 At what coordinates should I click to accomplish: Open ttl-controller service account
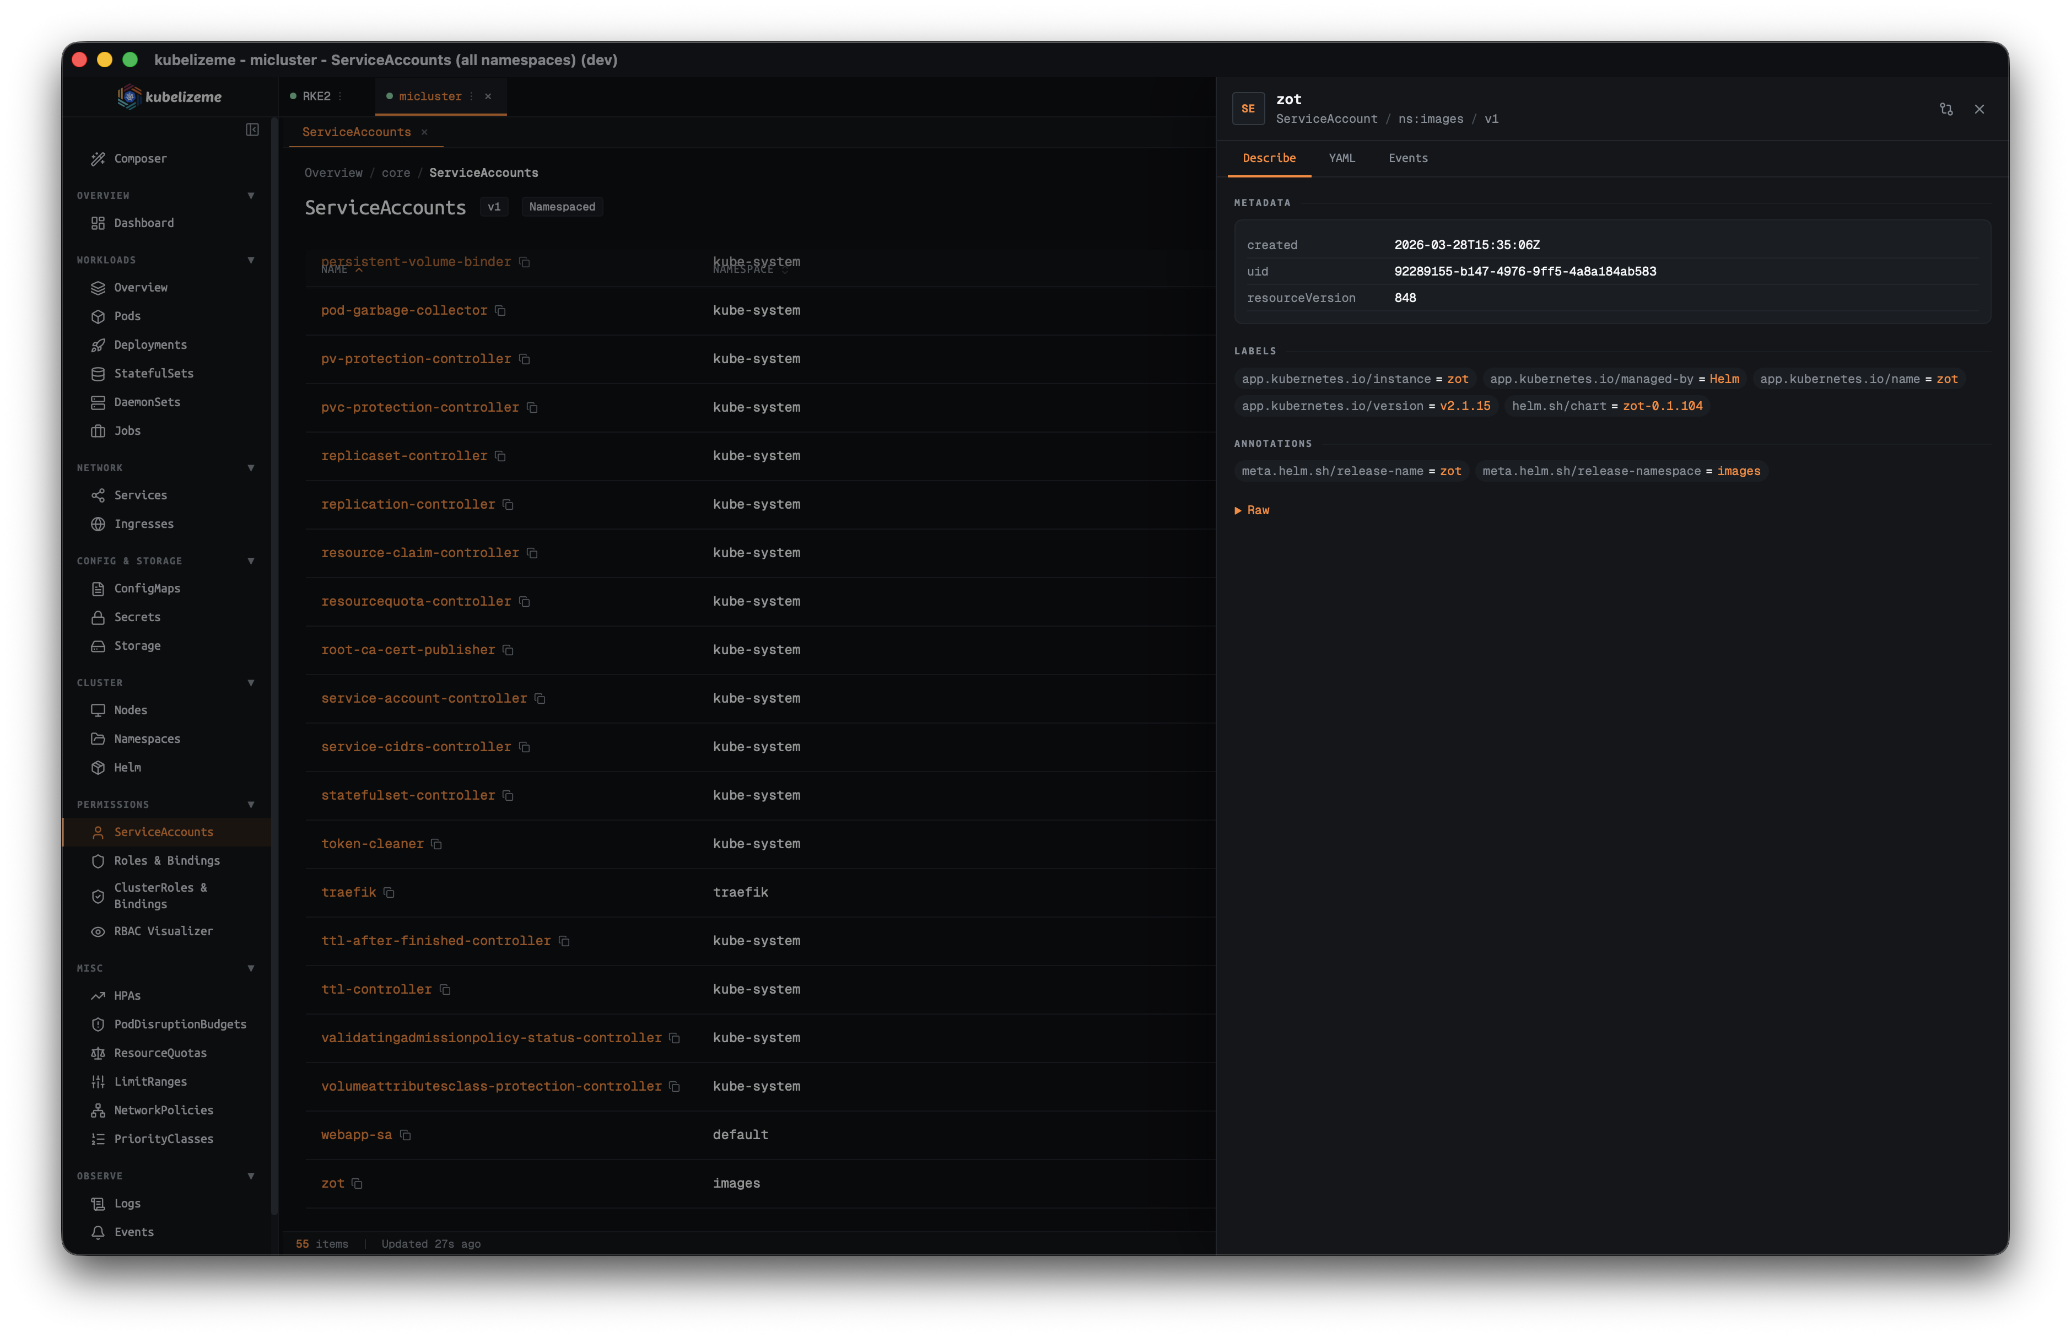(x=376, y=989)
